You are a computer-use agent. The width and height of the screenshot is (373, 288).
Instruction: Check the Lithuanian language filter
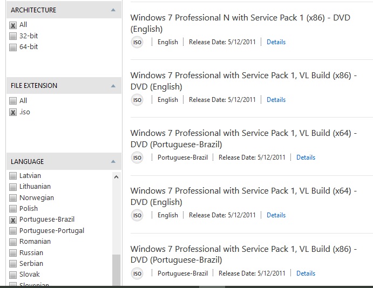tap(13, 187)
